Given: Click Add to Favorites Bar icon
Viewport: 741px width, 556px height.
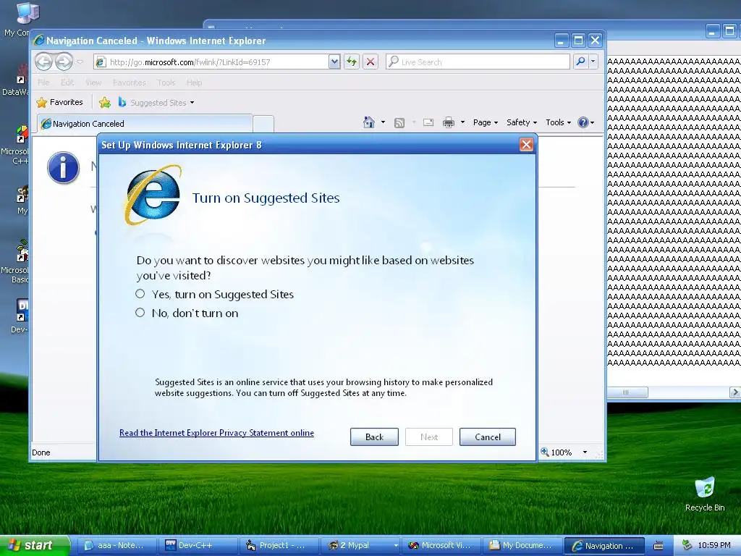Looking at the screenshot, I should click(x=105, y=102).
